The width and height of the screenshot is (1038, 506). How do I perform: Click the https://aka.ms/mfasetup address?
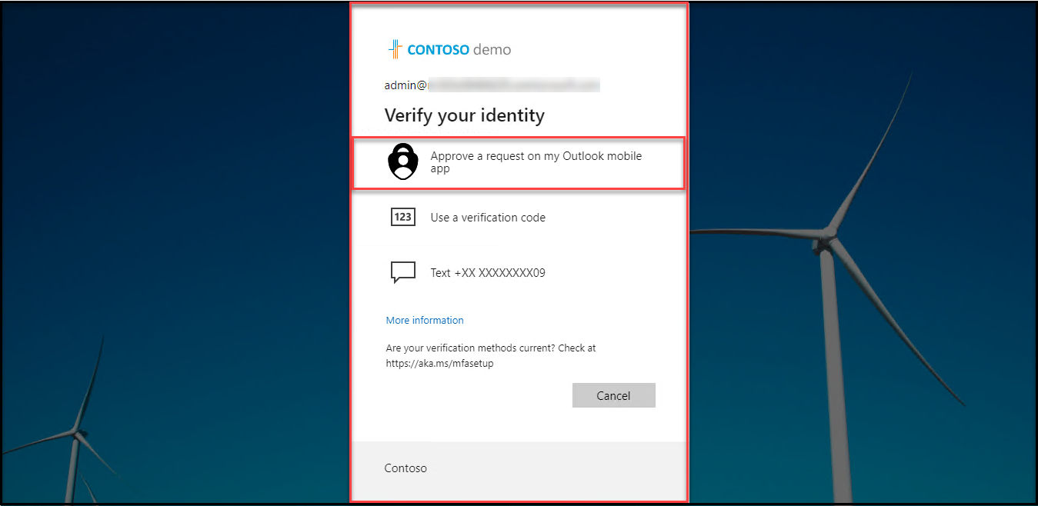coord(436,363)
